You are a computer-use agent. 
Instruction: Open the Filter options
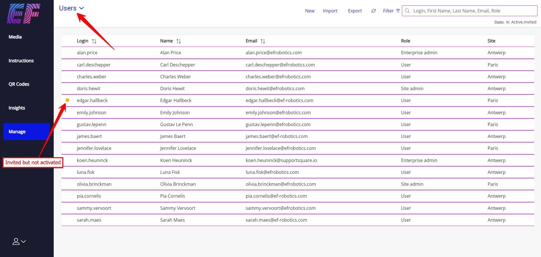(x=391, y=11)
